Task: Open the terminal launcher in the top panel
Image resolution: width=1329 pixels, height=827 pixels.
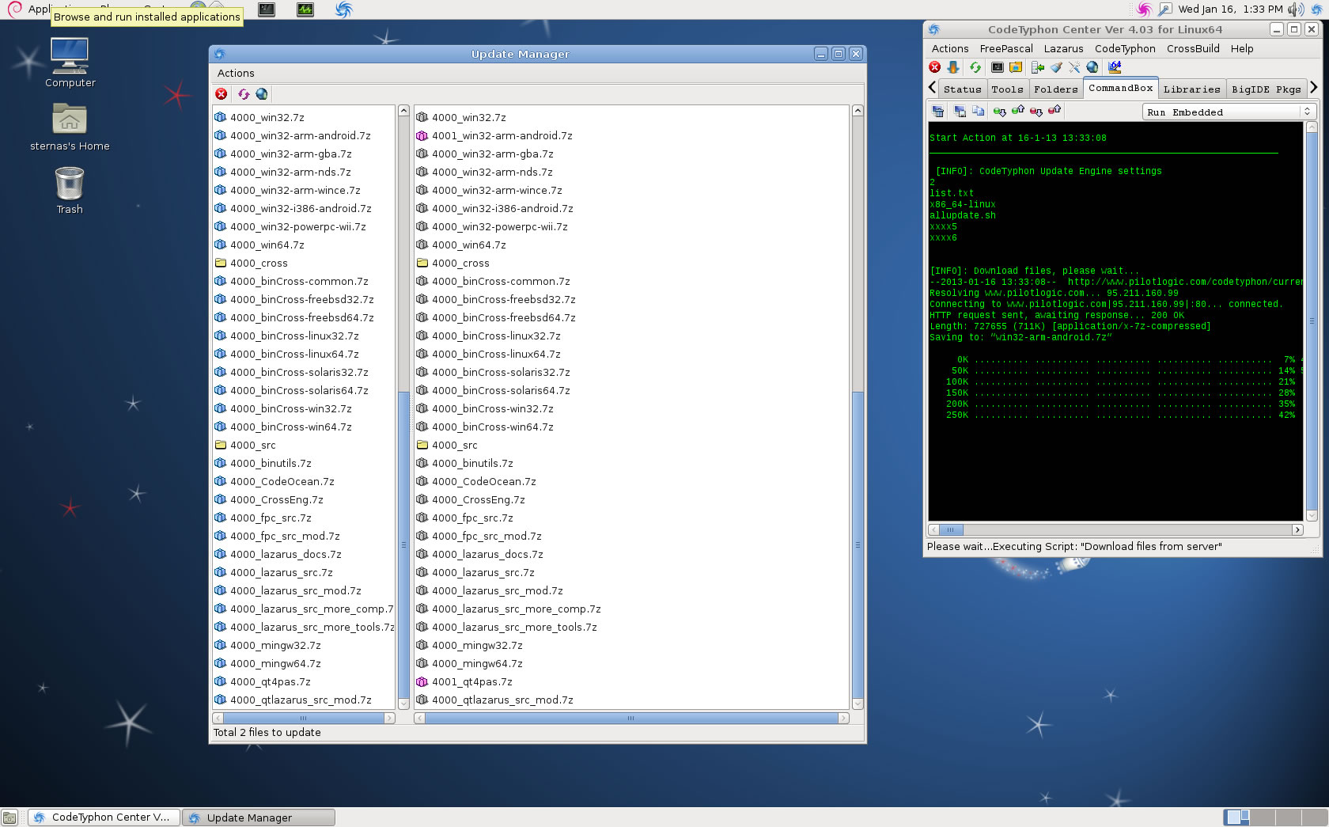Action: coord(267,9)
